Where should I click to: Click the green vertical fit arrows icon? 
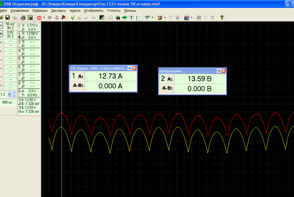124,18
